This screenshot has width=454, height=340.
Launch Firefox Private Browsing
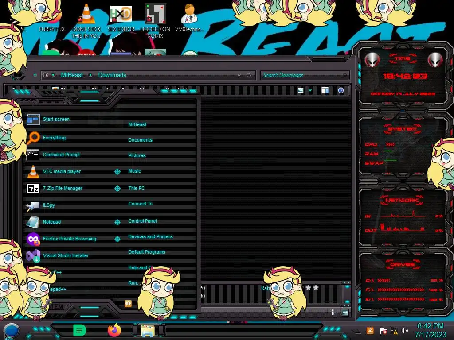pos(61,239)
